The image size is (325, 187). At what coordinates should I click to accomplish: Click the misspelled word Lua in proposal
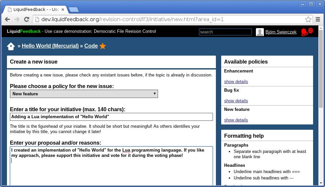126,150
